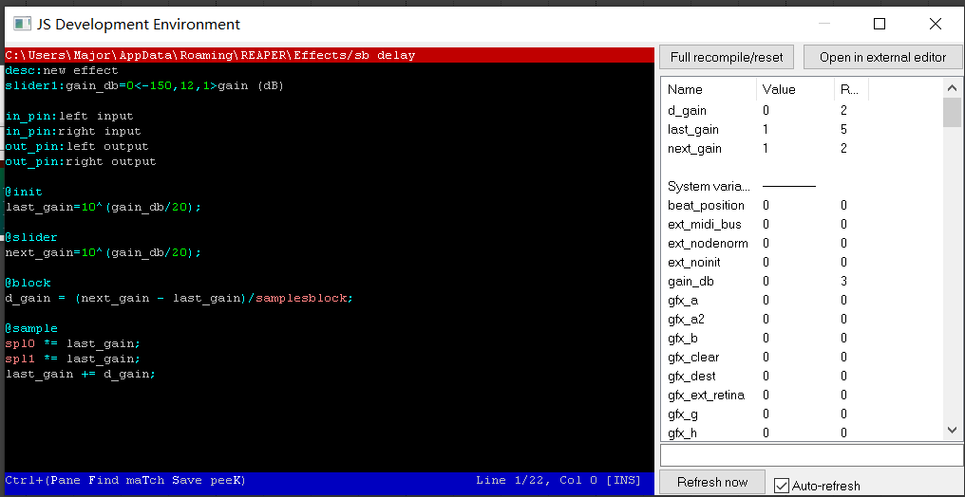Click the truncated R... column header
The image size is (965, 497).
tap(851, 90)
